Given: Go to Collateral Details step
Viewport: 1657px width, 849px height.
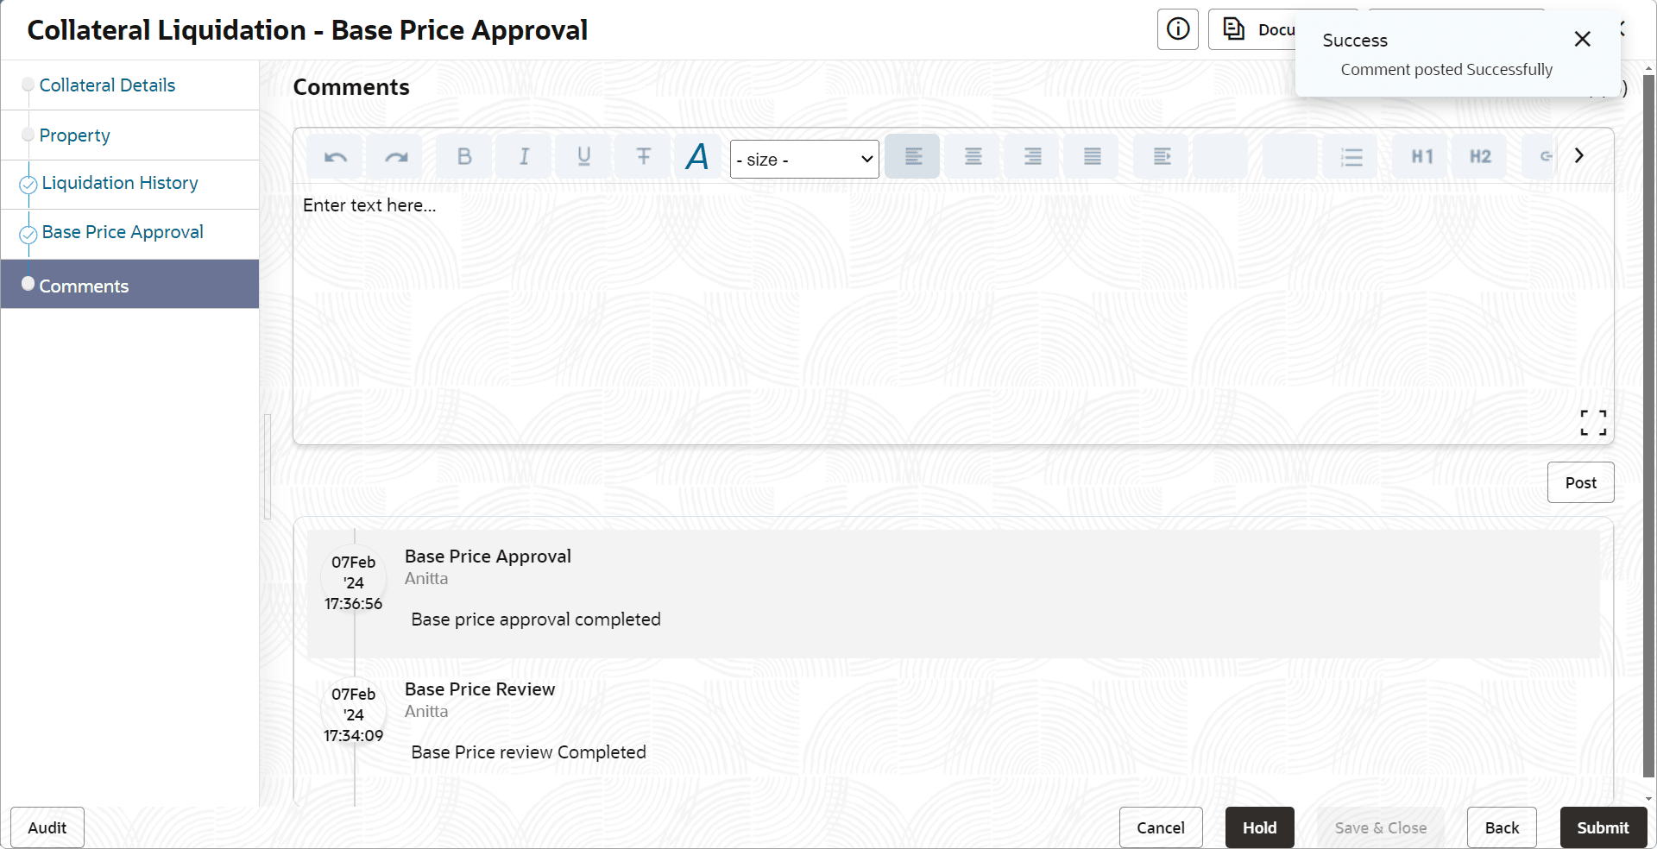Looking at the screenshot, I should pyautogui.click(x=107, y=85).
